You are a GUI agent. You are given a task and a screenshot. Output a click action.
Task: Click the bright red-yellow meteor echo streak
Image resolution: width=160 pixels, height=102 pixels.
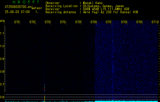coord(45,88)
